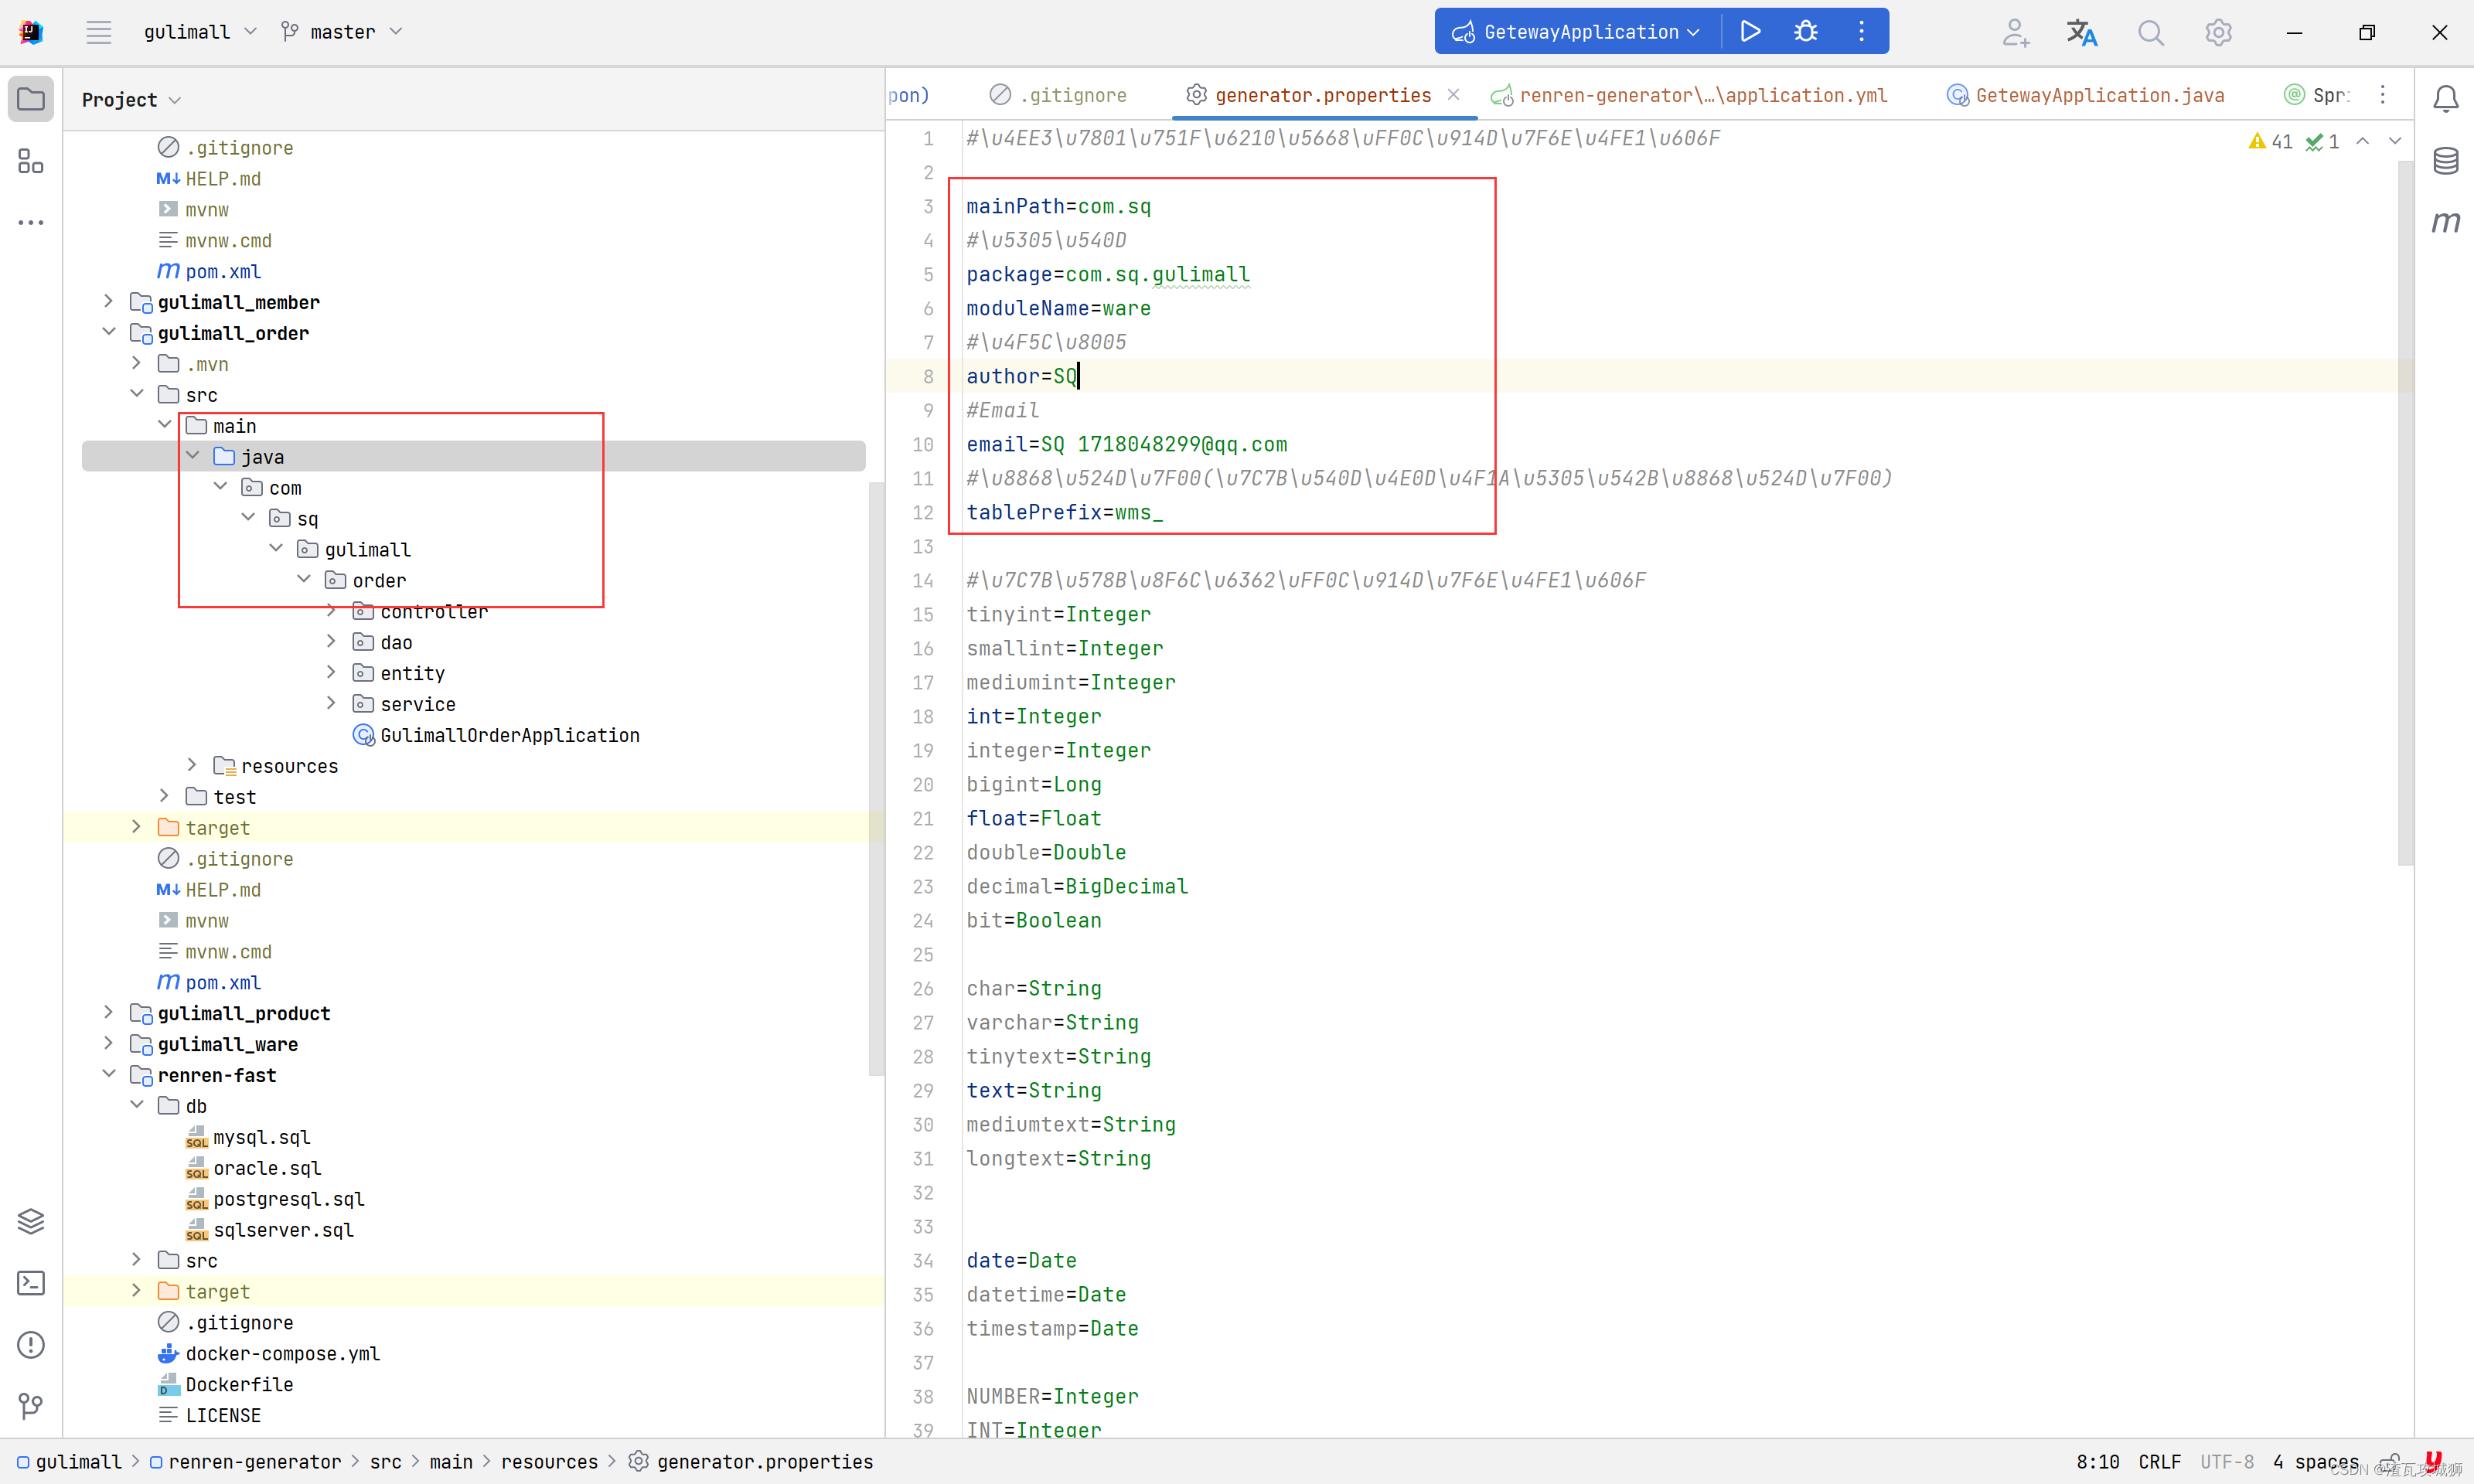Expand the controller package under order
The height and width of the screenshot is (1484, 2474).
(x=331, y=611)
